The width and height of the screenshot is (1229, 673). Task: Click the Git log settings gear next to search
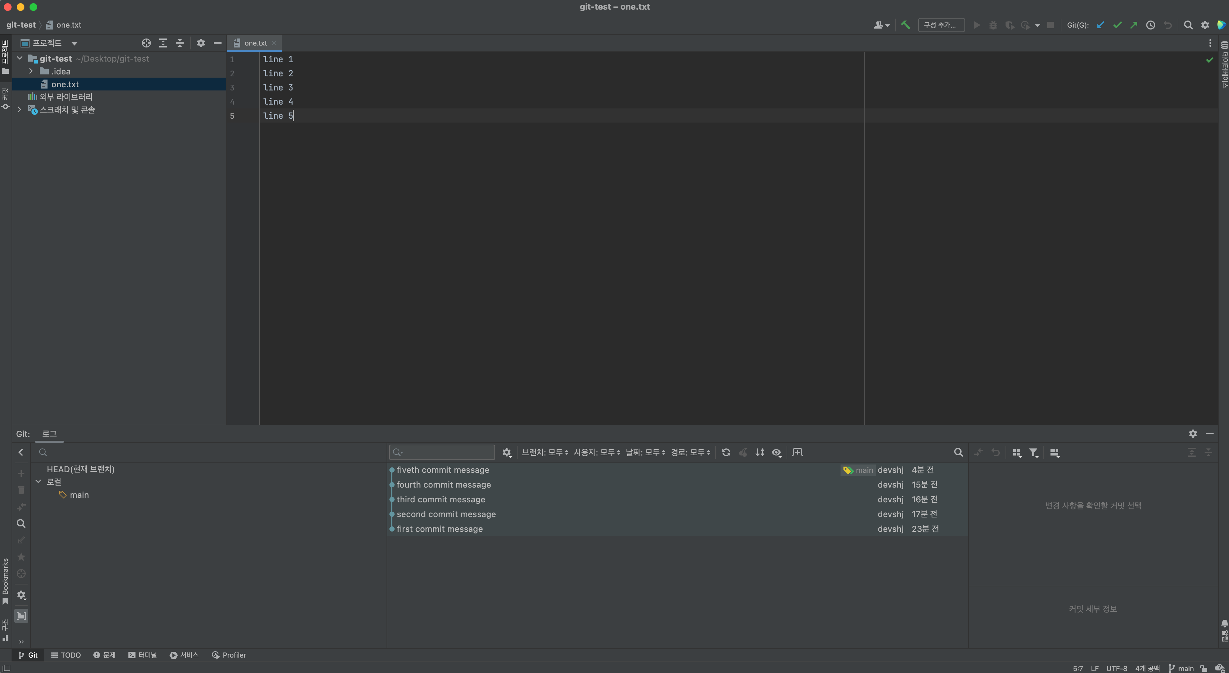coord(507,452)
